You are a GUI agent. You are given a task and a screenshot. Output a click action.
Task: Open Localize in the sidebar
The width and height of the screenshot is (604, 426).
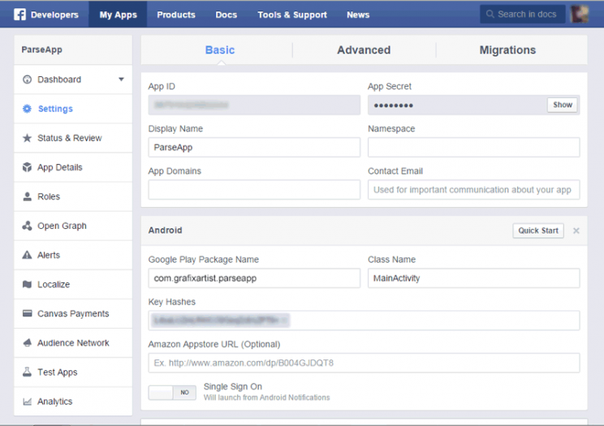[x=73, y=284]
